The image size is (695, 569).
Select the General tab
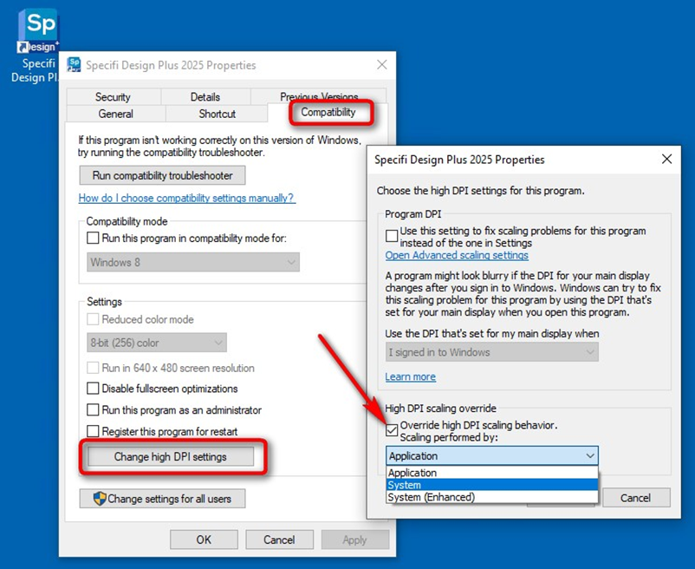pyautogui.click(x=115, y=114)
